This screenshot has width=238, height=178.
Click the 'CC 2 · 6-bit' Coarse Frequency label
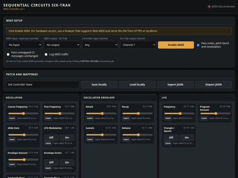coord(33,106)
